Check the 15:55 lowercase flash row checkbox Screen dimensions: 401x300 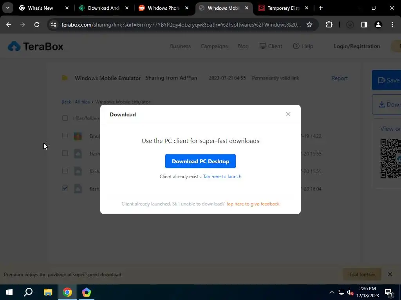[65, 171]
